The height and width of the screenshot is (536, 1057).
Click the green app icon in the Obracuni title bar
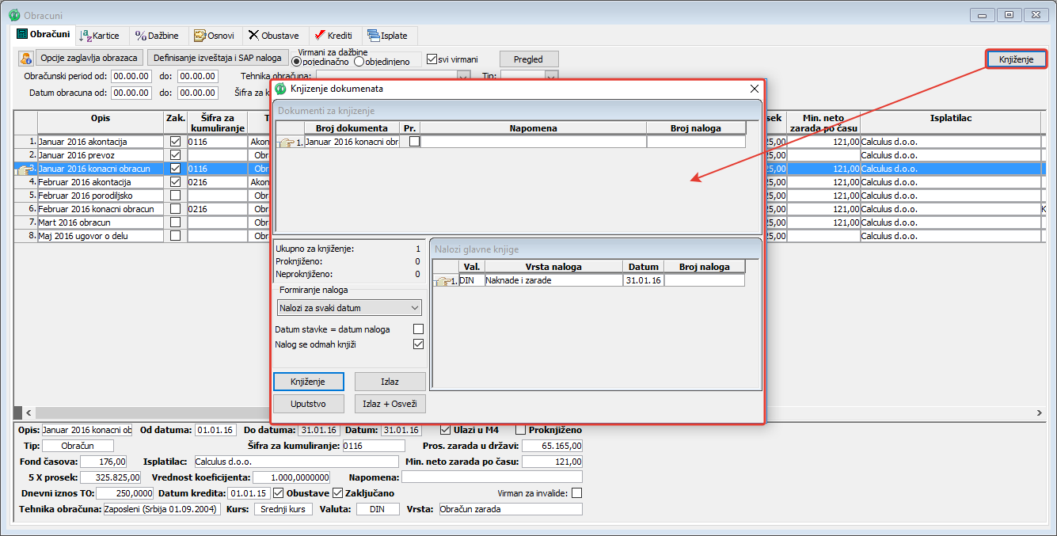pos(14,15)
